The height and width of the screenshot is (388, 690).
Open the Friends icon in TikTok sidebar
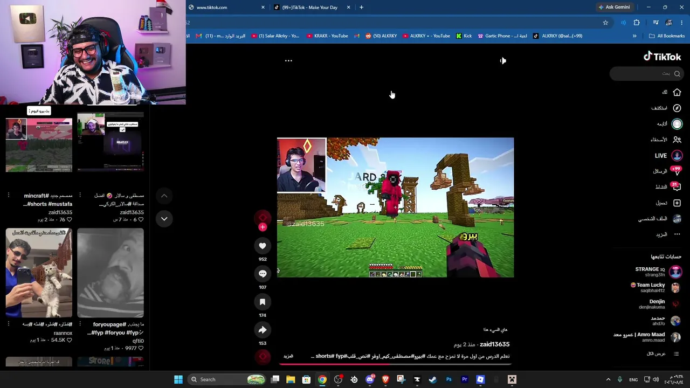(x=677, y=140)
